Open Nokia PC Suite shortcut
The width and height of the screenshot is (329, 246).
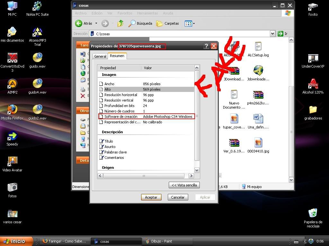[x=37, y=8]
